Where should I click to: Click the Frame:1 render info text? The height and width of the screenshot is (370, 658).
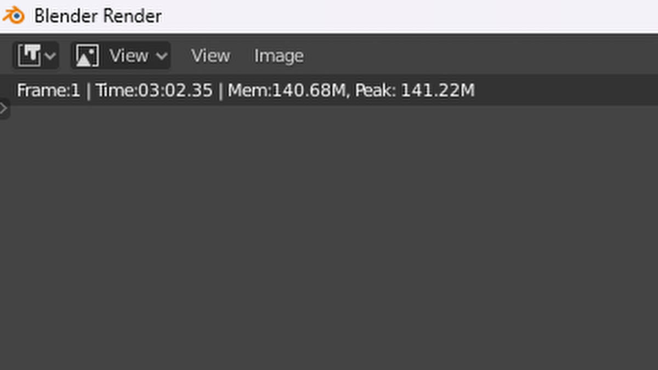[x=48, y=90]
